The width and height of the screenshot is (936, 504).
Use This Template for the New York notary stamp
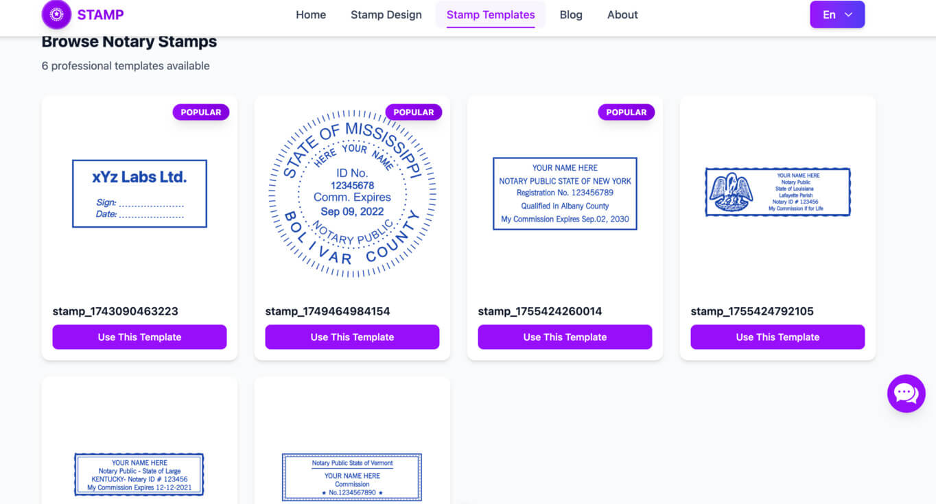coord(564,337)
